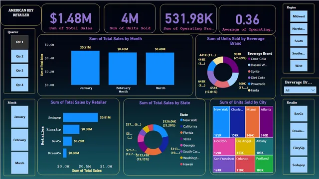Select the Atlanta treemap tile
This screenshot has width=319, height=179.
pos(266,122)
